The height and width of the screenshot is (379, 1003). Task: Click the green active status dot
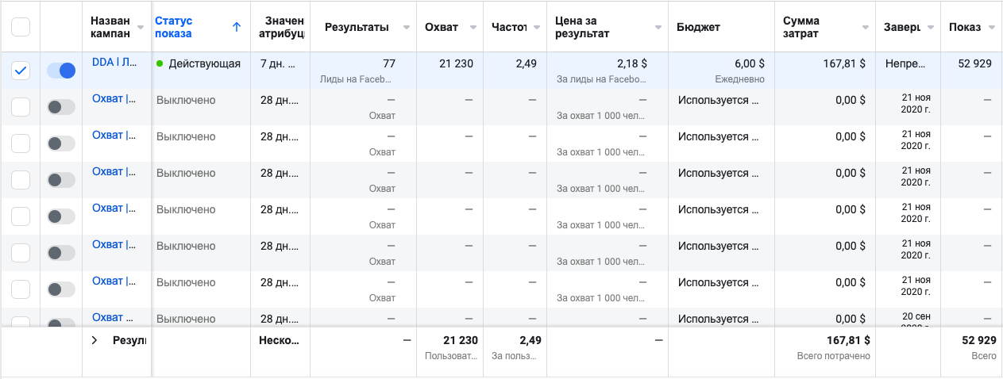160,64
